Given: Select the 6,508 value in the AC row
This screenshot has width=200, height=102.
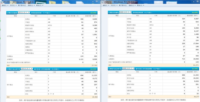Looking at the screenshot, I should click(196, 28).
